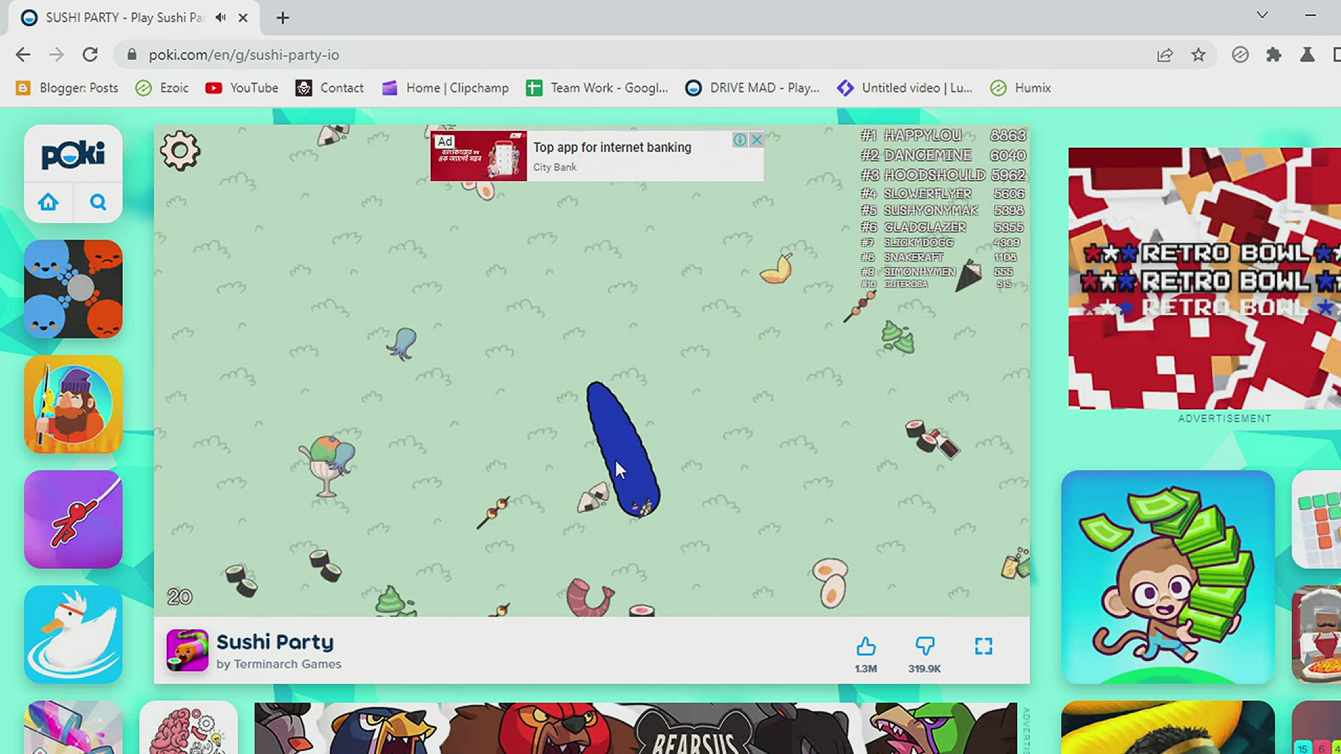Click the Retro Bowl advertisement

(1204, 278)
